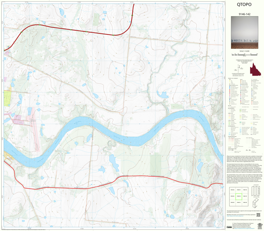Click the TRANSPORTATION legend heading
Screen dimensions: 264x231
point(232,136)
